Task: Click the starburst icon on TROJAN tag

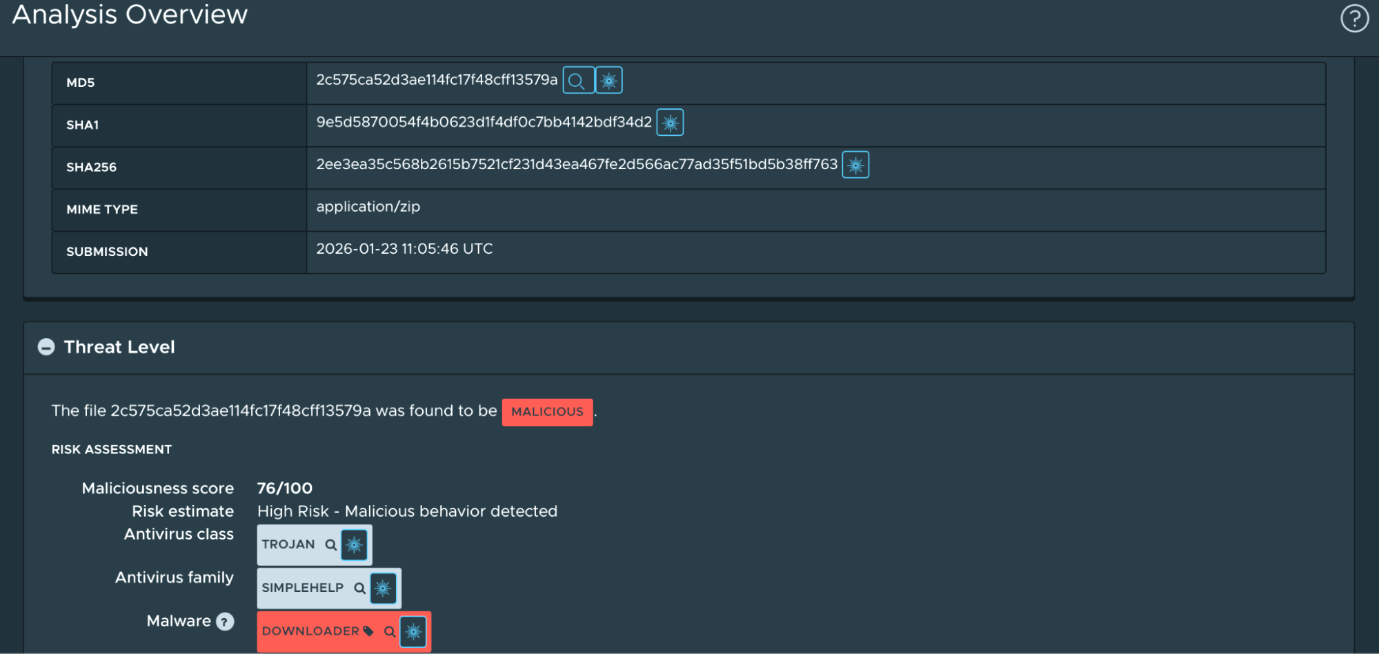Action: point(355,545)
